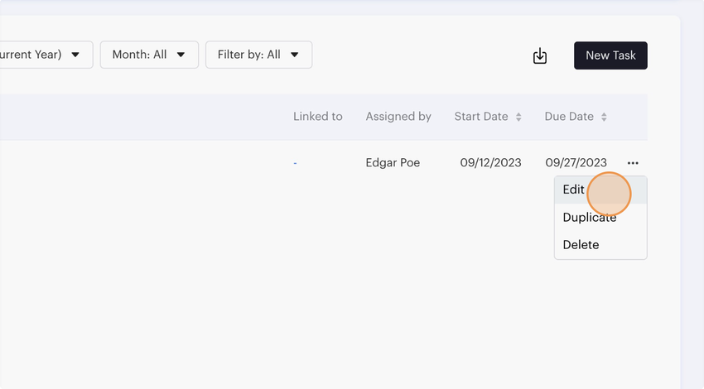This screenshot has width=704, height=389.
Task: Open the three-dot row actions menu
Action: click(x=633, y=163)
